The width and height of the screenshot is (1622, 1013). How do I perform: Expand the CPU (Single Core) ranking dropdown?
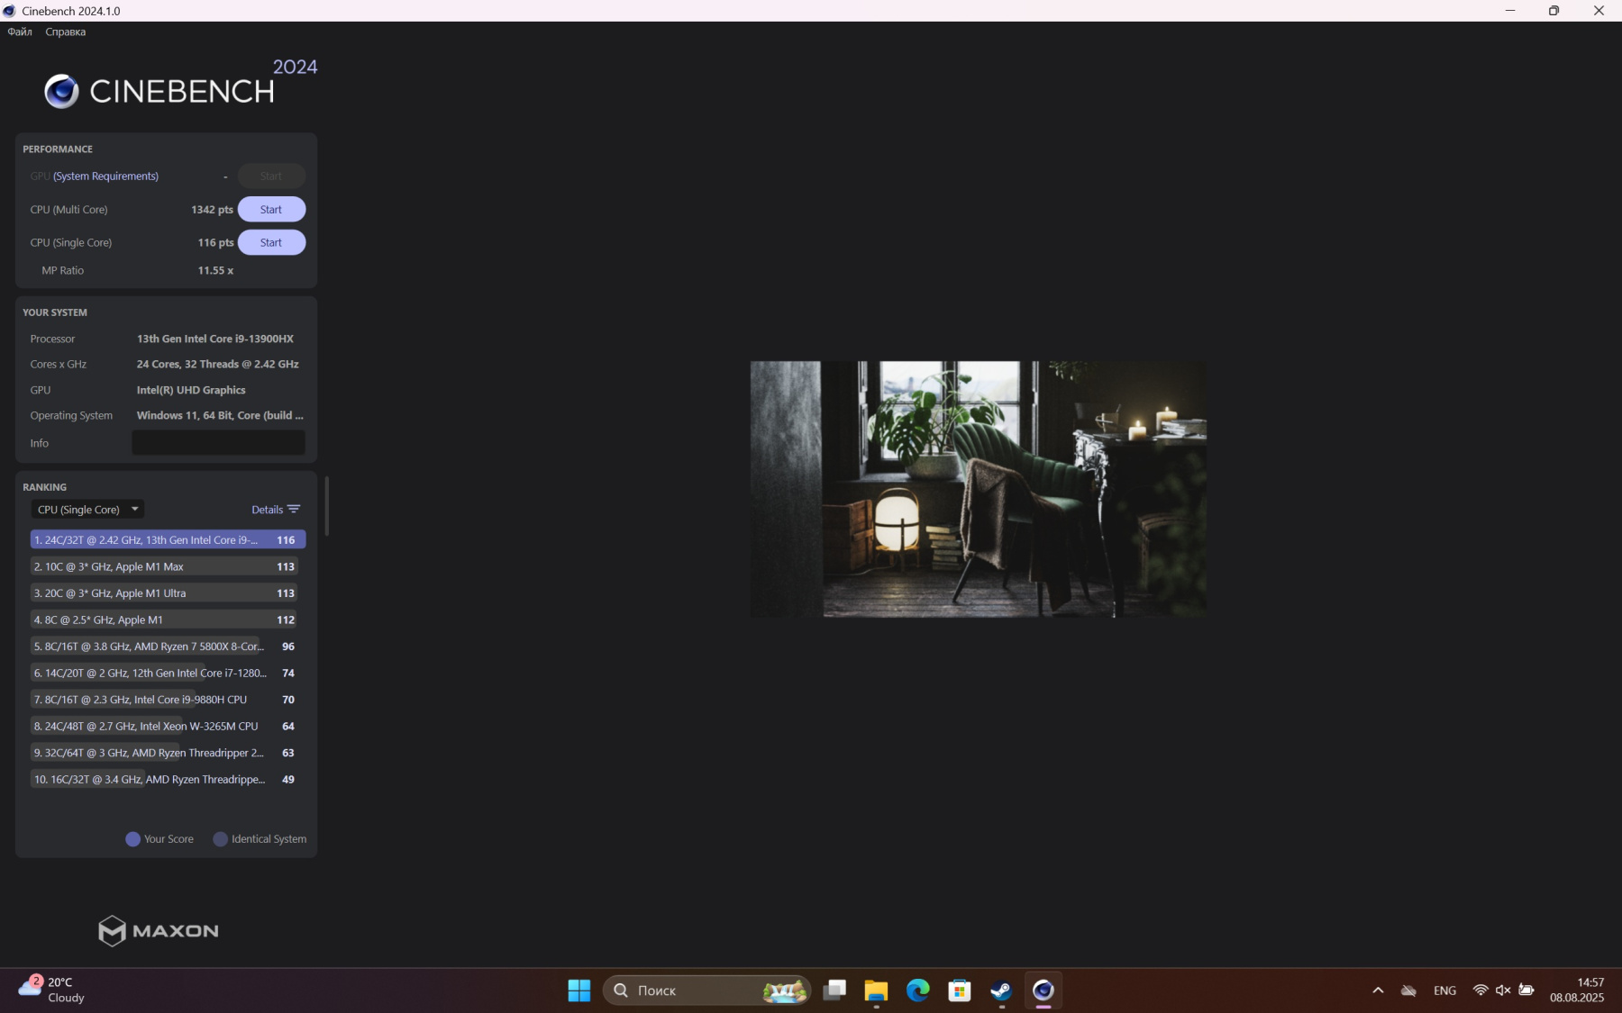click(87, 510)
